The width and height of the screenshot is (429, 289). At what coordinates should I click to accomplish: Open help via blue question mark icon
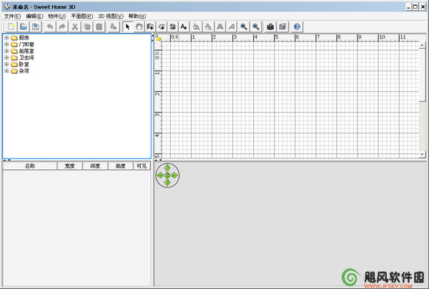pyautogui.click(x=297, y=27)
